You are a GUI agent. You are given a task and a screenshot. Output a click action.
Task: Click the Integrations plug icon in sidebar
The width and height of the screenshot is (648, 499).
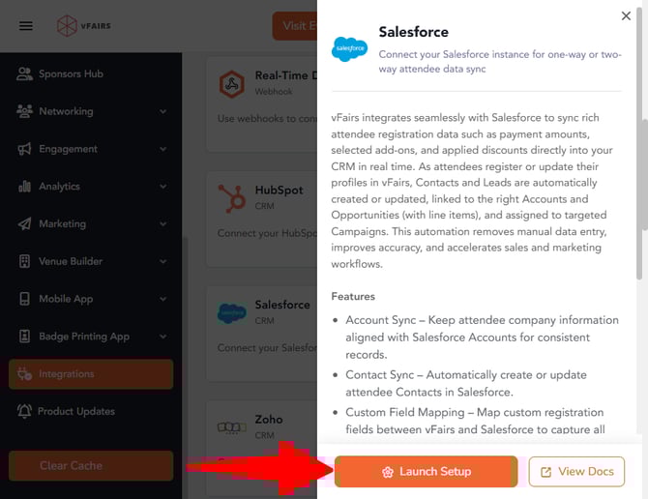tap(25, 374)
